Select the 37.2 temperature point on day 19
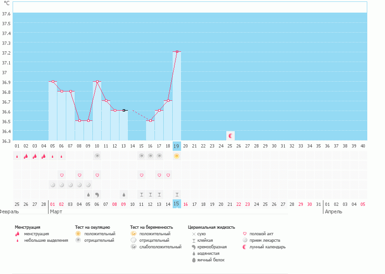385x274 pixels. 177,52
